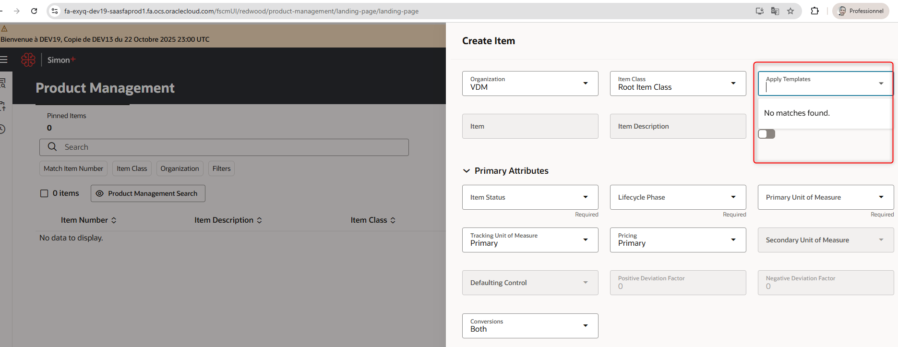The height and width of the screenshot is (347, 898).
Task: Open the Defaulting Control dropdown
Action: (x=530, y=283)
